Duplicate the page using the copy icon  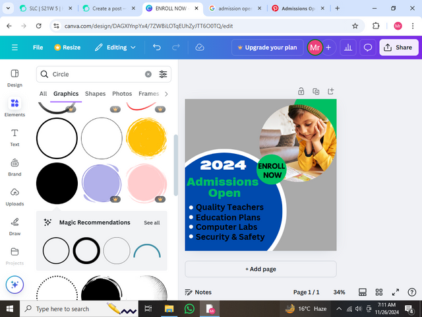coord(316,91)
